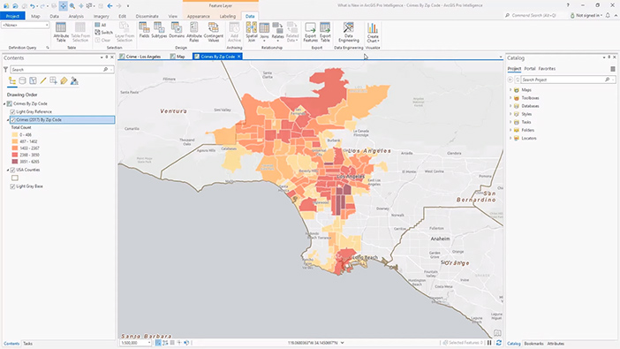This screenshot has height=349, width=620.
Task: Expand the Maps node in Catalog
Action: (x=510, y=90)
